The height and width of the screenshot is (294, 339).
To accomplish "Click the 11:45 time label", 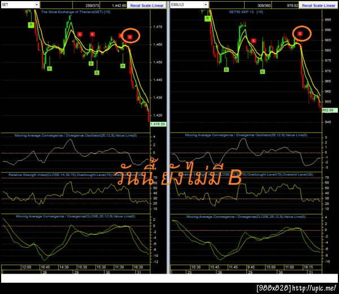I will coord(233,267).
